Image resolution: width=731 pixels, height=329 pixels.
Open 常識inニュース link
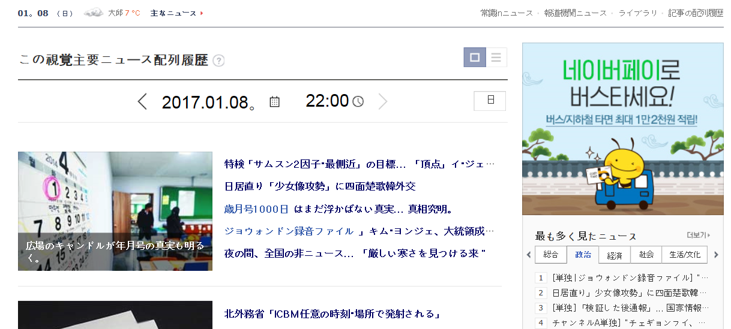point(507,13)
